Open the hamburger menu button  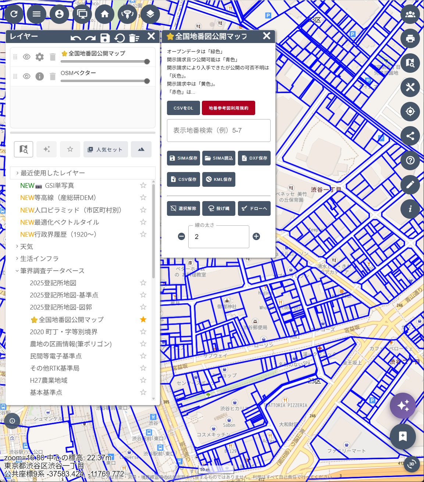coord(36,14)
